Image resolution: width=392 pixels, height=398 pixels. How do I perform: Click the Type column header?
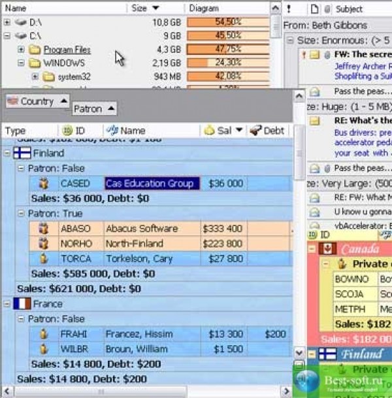click(30, 131)
